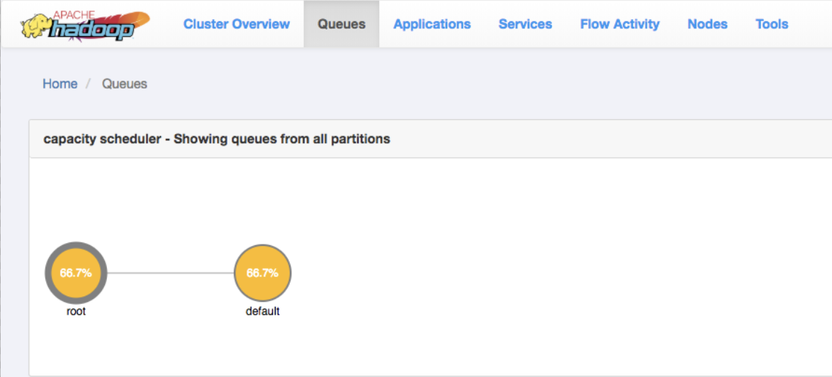Image resolution: width=832 pixels, height=377 pixels.
Task: Navigate to the Flow Activity tab
Action: (x=619, y=24)
